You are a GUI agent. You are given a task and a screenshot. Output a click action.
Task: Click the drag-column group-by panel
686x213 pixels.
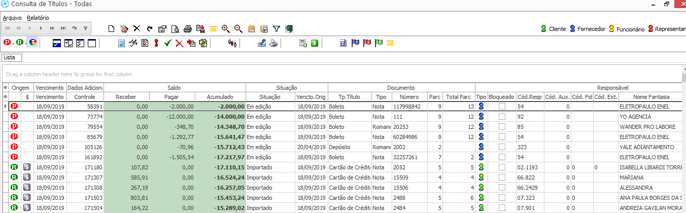(341, 74)
